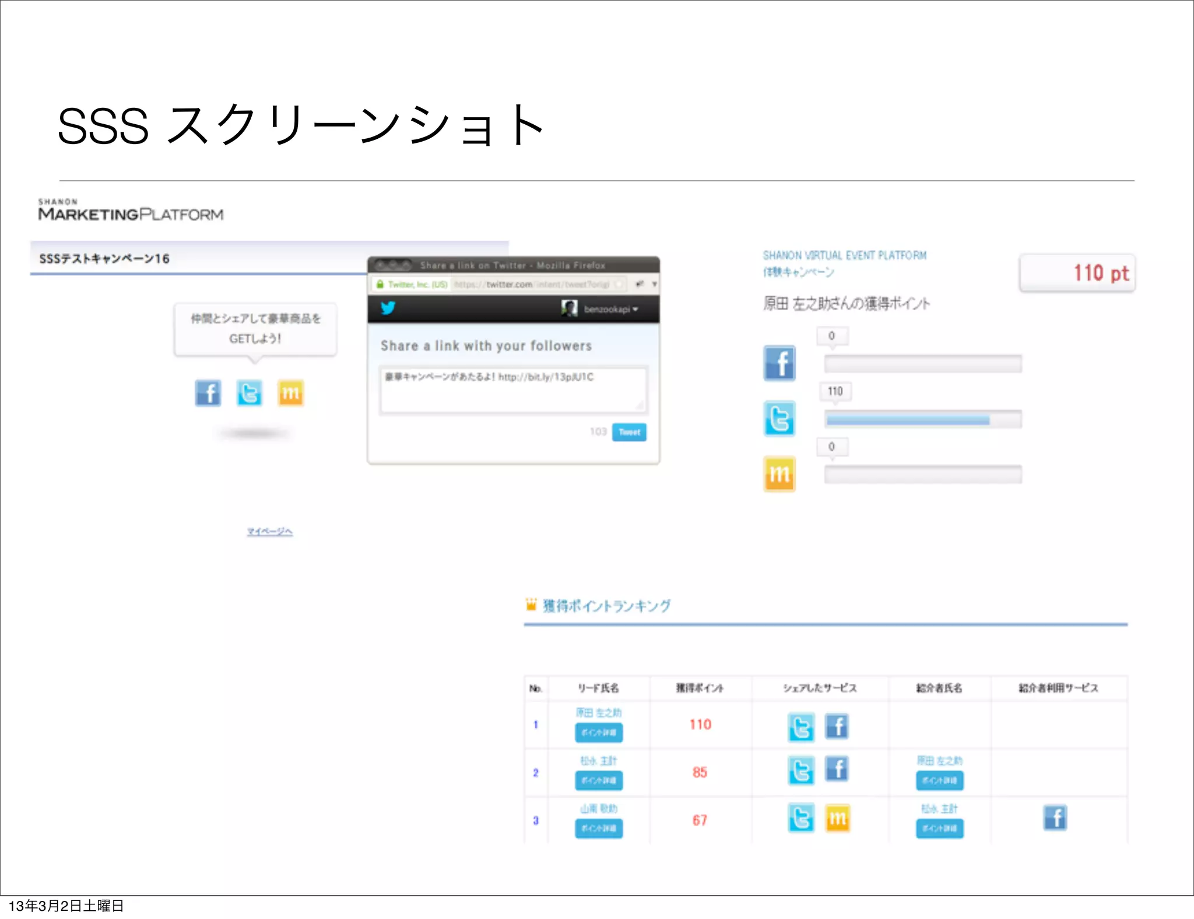Click mixi icon in ranking row 3
This screenshot has height=919, width=1194.
(837, 818)
